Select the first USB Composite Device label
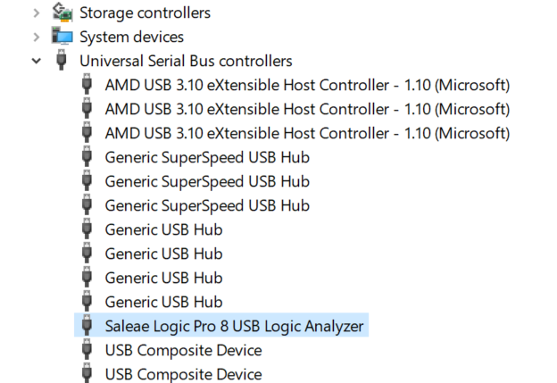Image resolution: width=557 pixels, height=383 pixels. [x=183, y=350]
